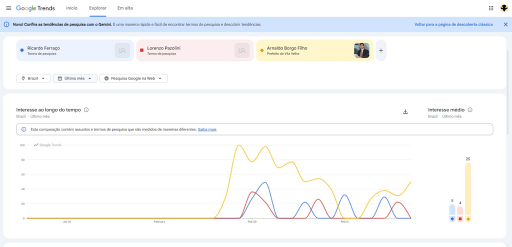The width and height of the screenshot is (512, 247).
Task: Go to the Início tab
Action: pyautogui.click(x=72, y=8)
